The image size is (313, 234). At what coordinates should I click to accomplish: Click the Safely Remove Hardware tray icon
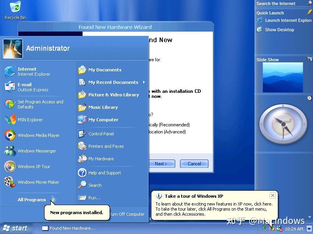click(x=264, y=228)
